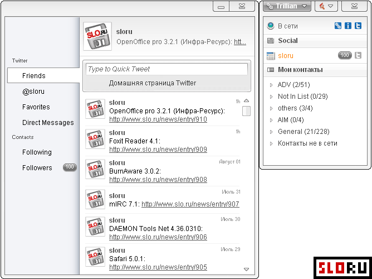This screenshot has width=372, height=279.
Task: Click the 100 unread badge beside sloru contact
Action: pos(345,55)
